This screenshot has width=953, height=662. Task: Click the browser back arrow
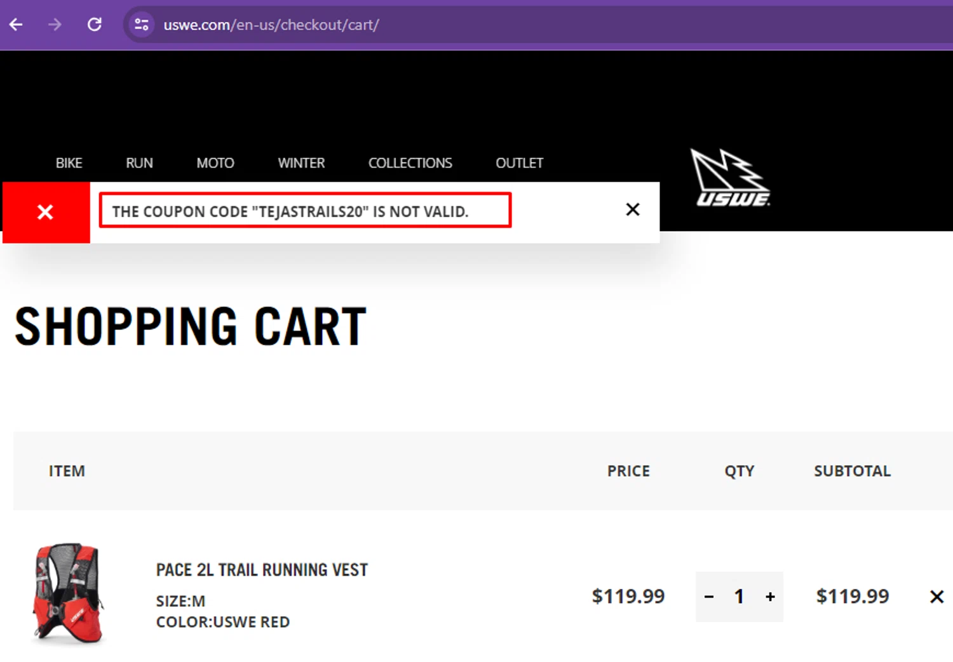click(x=16, y=25)
